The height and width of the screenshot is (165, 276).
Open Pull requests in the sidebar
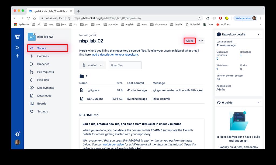point(47,72)
